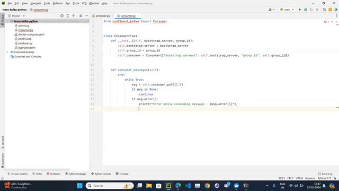Change line separator CRLF
Screen dimensions: 339x191
pos(290,178)
